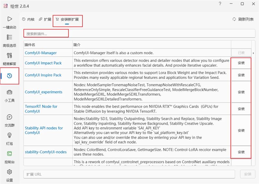Select the 安装新扩展 tab
This screenshot has width=259, height=184.
click(x=67, y=19)
